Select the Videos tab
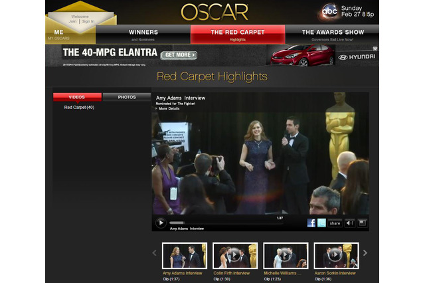The width and height of the screenshot is (425, 283). (77, 97)
